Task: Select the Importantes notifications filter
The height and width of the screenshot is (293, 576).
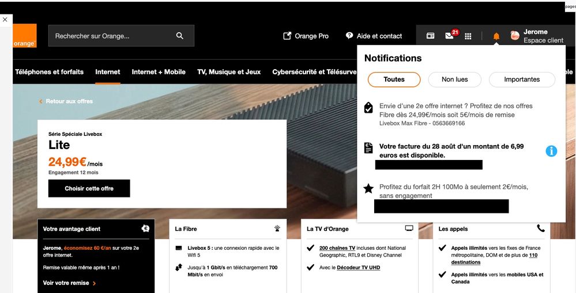Action: pos(522,79)
